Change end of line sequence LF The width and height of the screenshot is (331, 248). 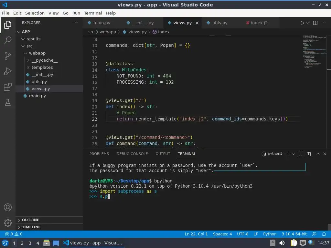(x=256, y=234)
